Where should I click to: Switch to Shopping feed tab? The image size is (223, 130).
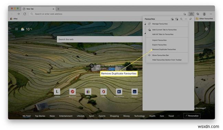[x=114, y=116]
